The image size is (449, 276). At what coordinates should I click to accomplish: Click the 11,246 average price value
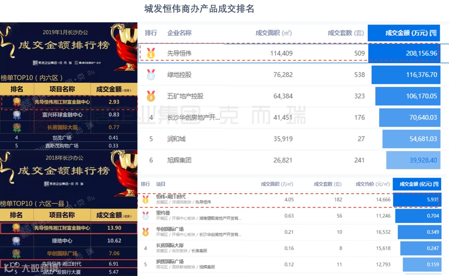coord(383,216)
